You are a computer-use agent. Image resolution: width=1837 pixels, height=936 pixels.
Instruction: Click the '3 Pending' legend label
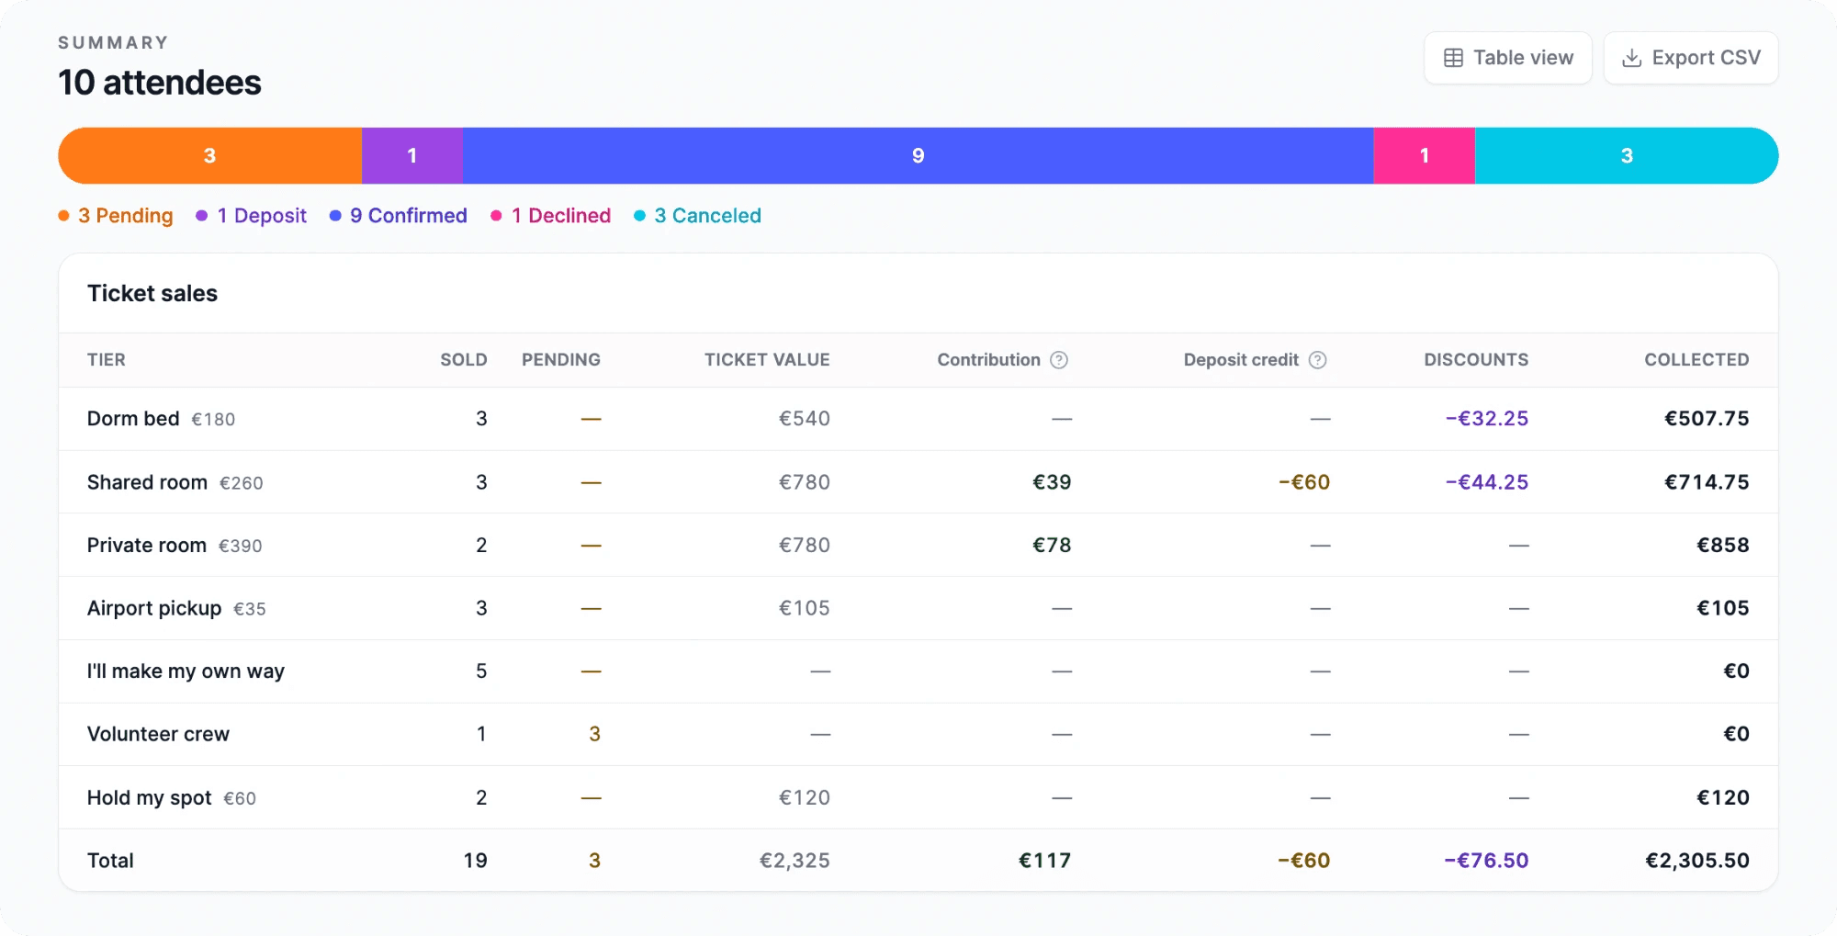pyautogui.click(x=125, y=216)
